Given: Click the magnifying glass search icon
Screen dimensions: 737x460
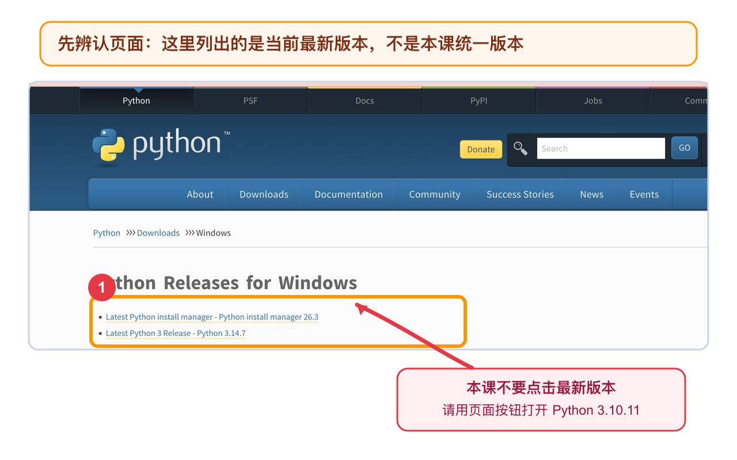Looking at the screenshot, I should pos(521,148).
